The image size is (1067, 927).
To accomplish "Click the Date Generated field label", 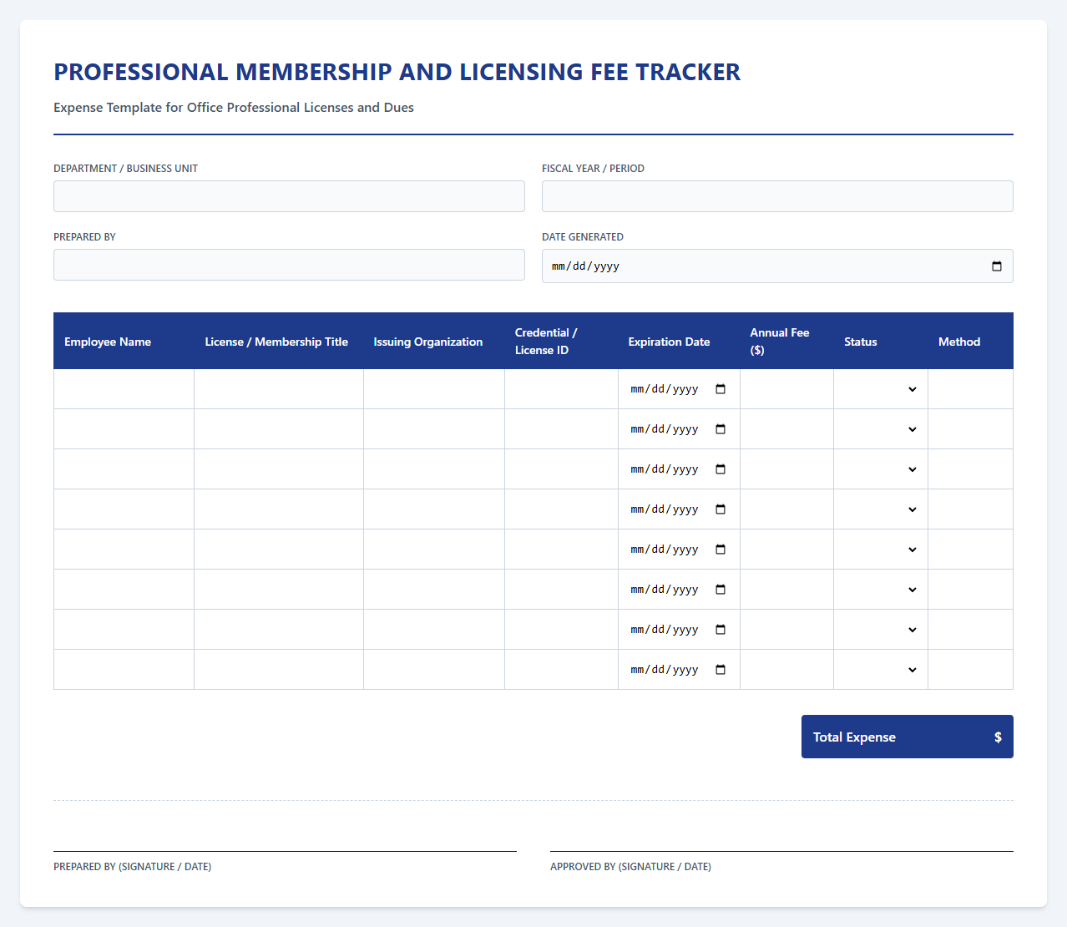I will coord(583,237).
